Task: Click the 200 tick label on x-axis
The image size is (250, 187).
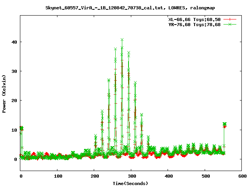Action: 94,176
